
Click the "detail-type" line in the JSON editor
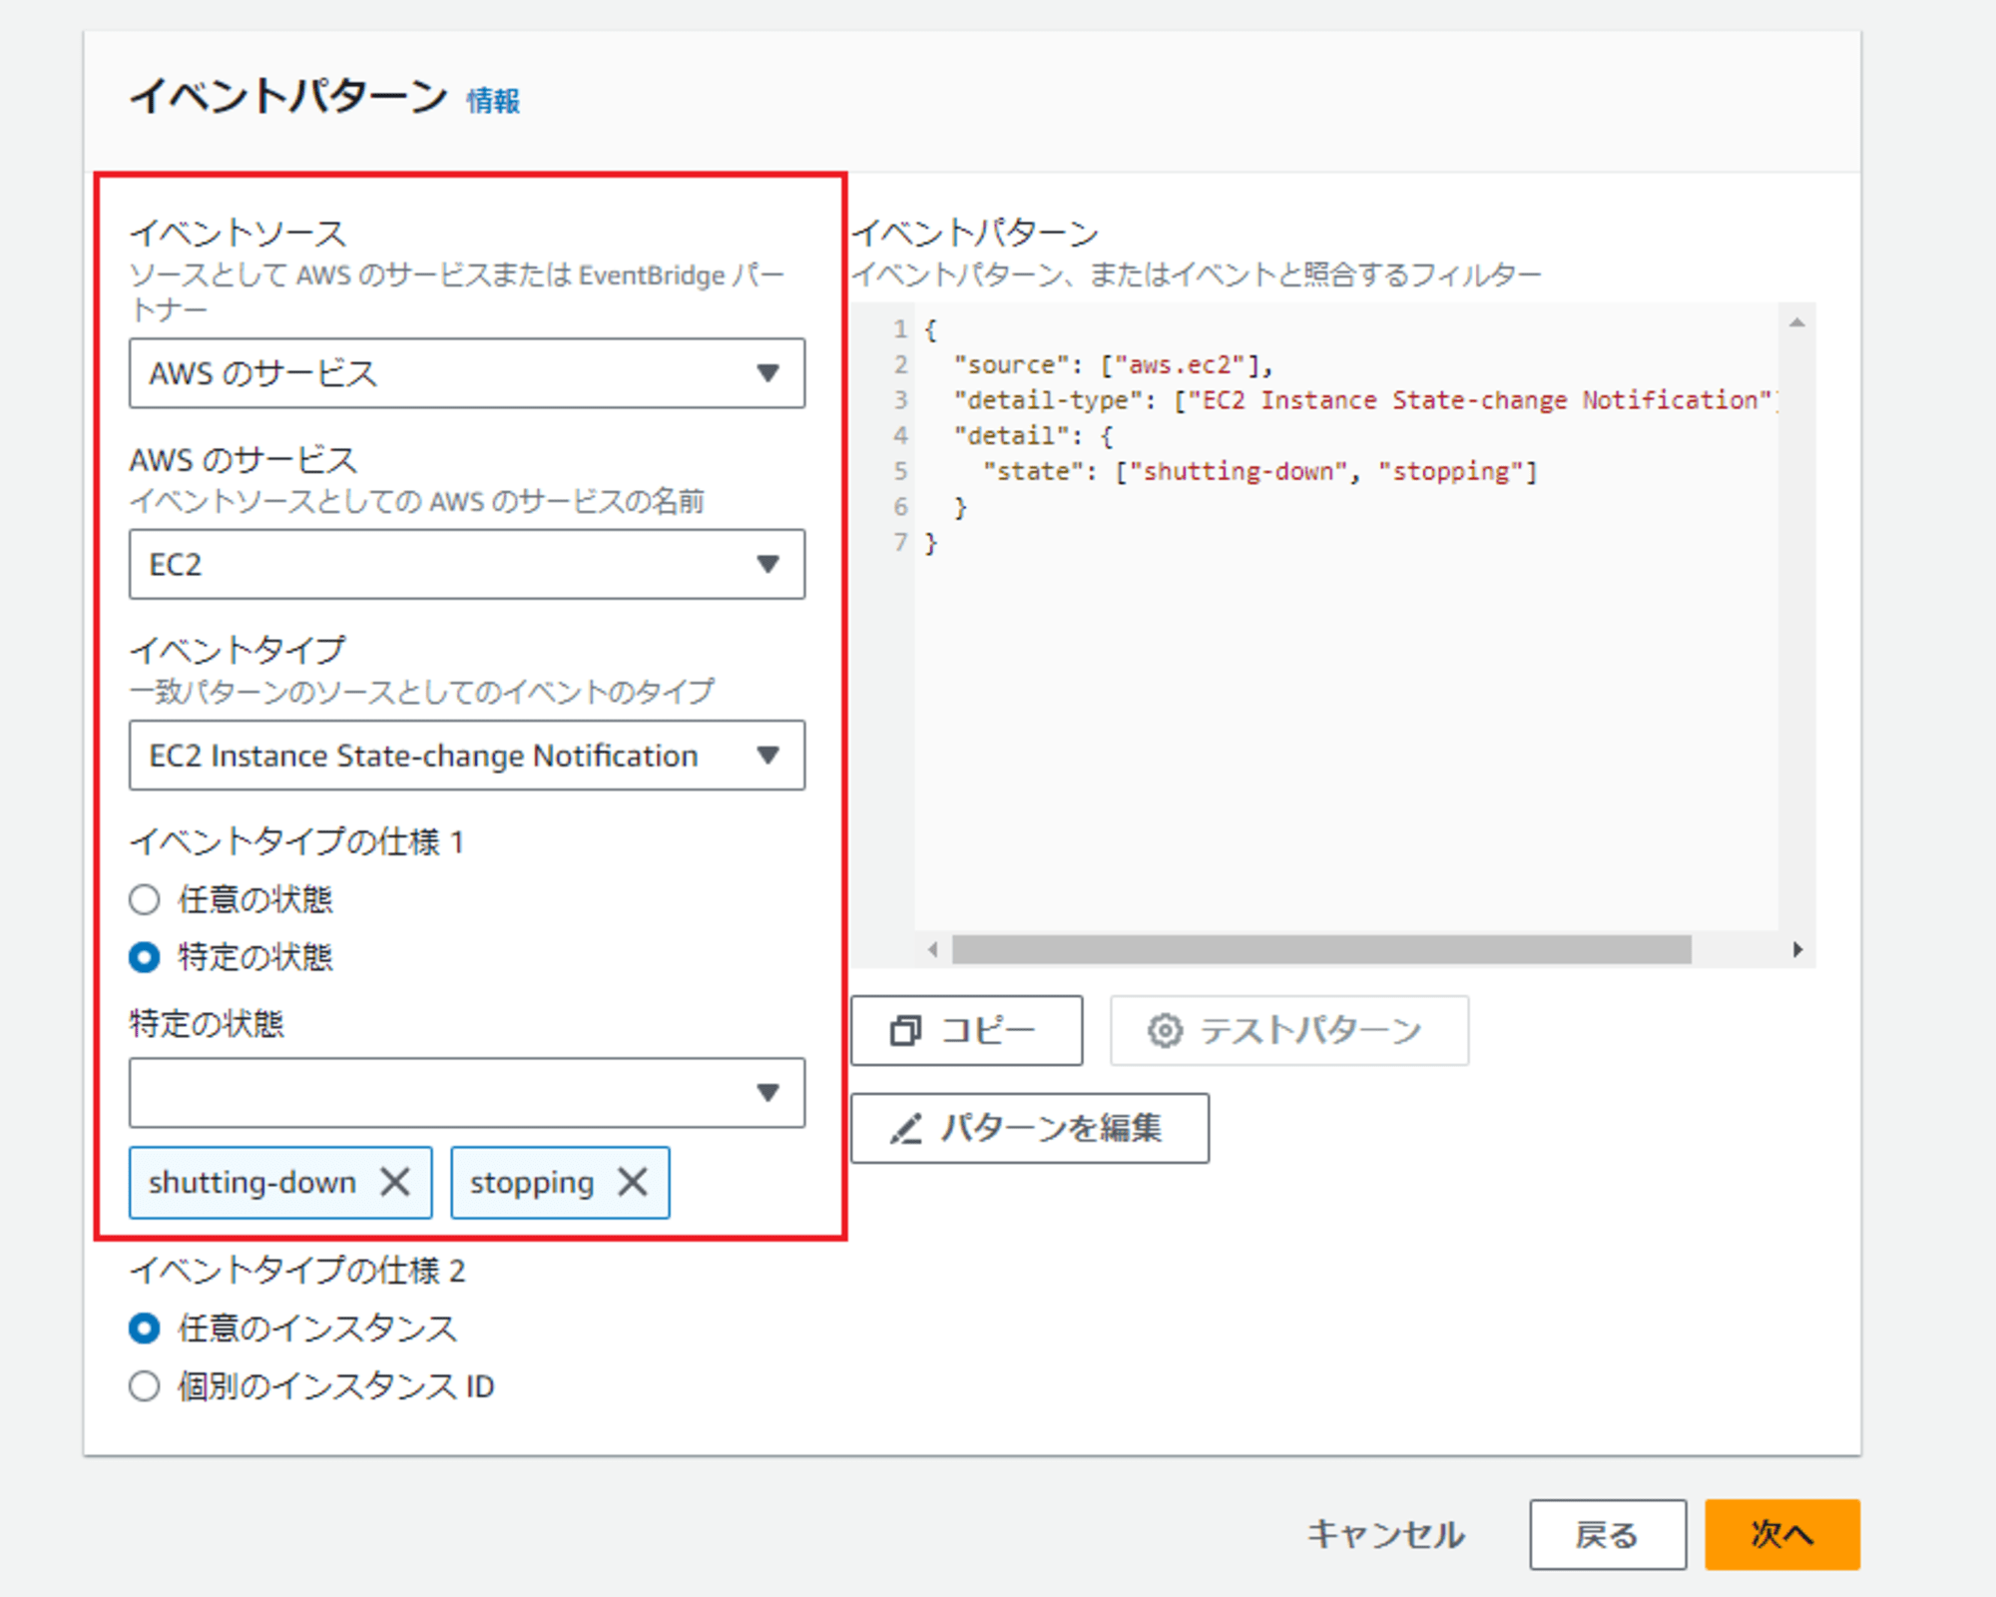pos(1365,400)
